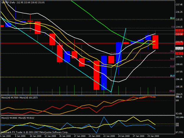Viewport: 184px width, 138px height.
Task: Select the 102.6464 momentum scale value
Action: pos(180,117)
